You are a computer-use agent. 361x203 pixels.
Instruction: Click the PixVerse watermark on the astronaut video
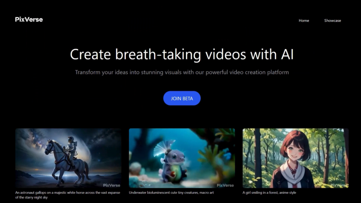(x=112, y=185)
